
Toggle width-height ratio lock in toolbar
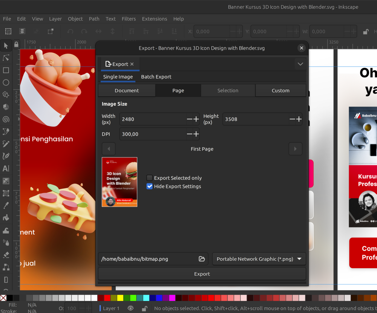coord(366,32)
